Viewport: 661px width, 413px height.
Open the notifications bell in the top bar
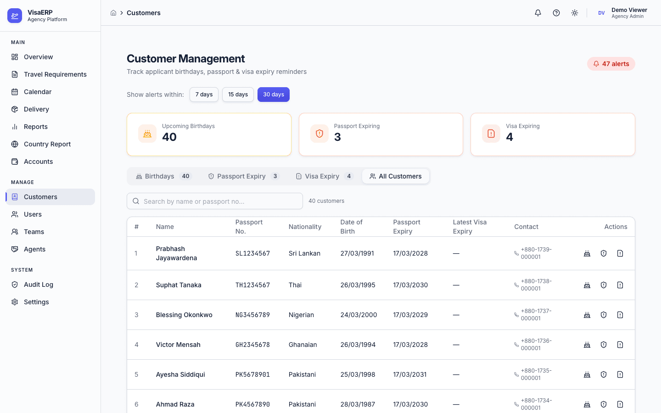[538, 13]
